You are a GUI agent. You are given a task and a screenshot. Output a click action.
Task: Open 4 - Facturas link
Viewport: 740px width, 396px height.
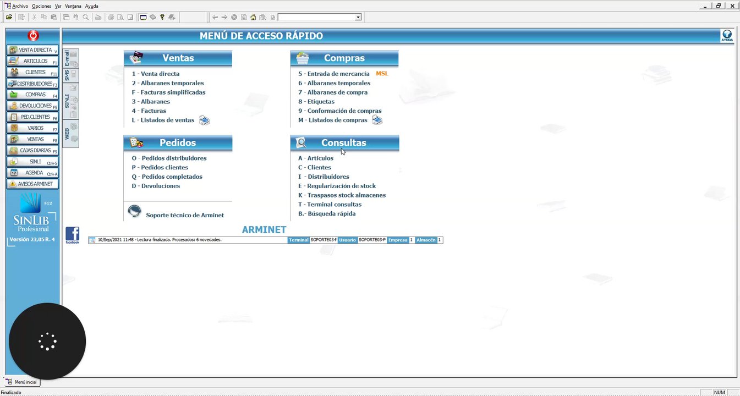pyautogui.click(x=149, y=111)
